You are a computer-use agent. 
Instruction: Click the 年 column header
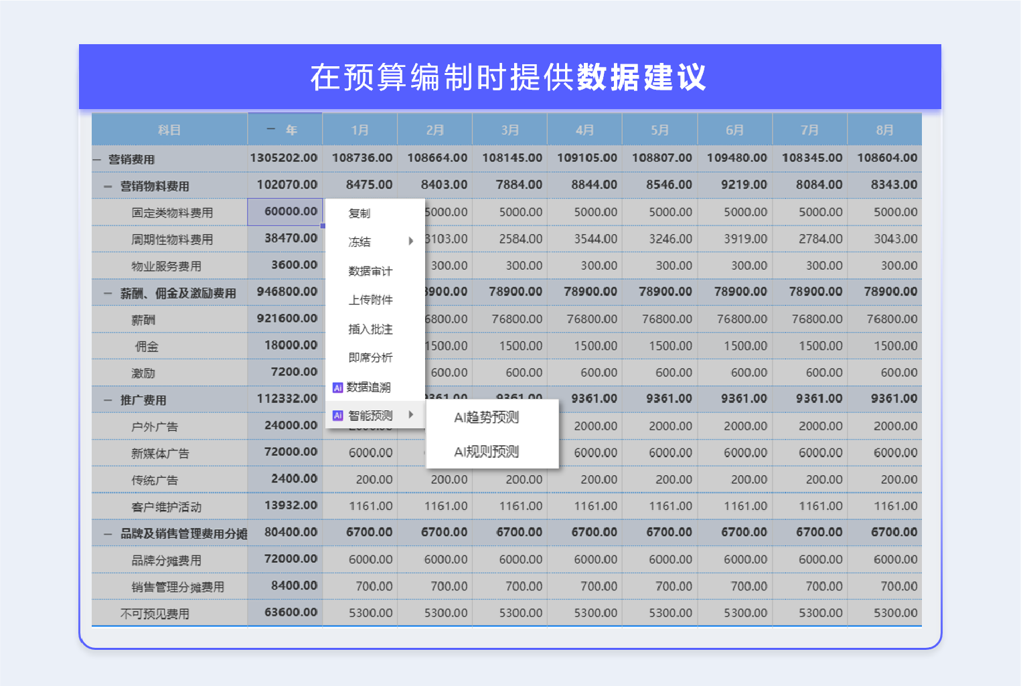285,130
